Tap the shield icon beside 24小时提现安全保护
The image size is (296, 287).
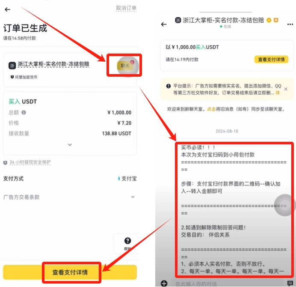(5, 163)
